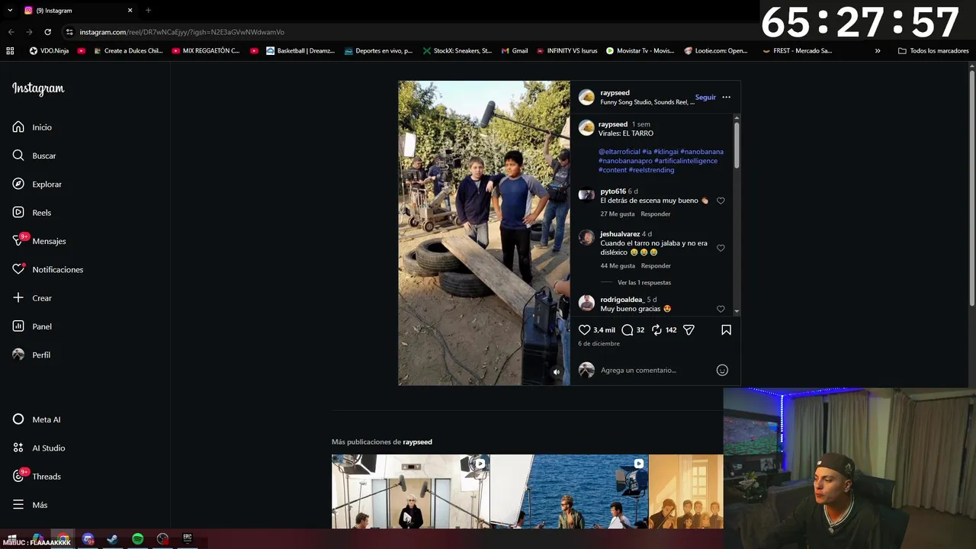
Task: Open Spotify from taskbar
Action: (x=137, y=539)
